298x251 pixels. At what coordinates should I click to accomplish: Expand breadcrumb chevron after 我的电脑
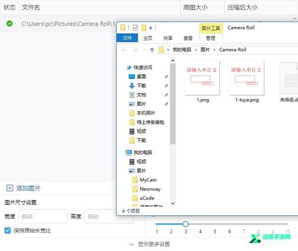click(x=196, y=50)
